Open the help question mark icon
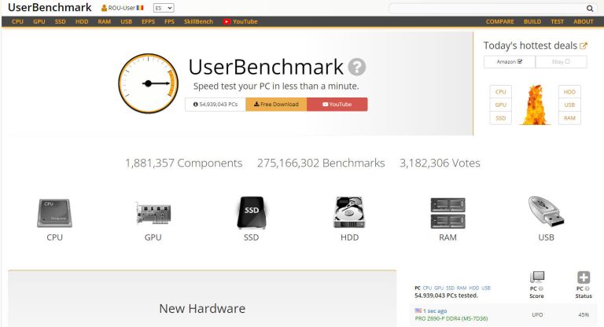Image resolution: width=604 pixels, height=327 pixels. 357,67
